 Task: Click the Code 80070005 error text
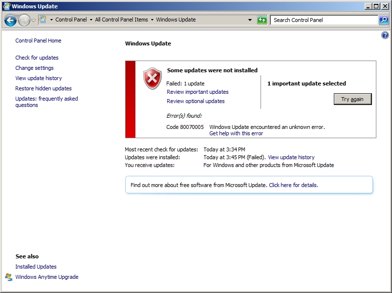[x=185, y=127]
